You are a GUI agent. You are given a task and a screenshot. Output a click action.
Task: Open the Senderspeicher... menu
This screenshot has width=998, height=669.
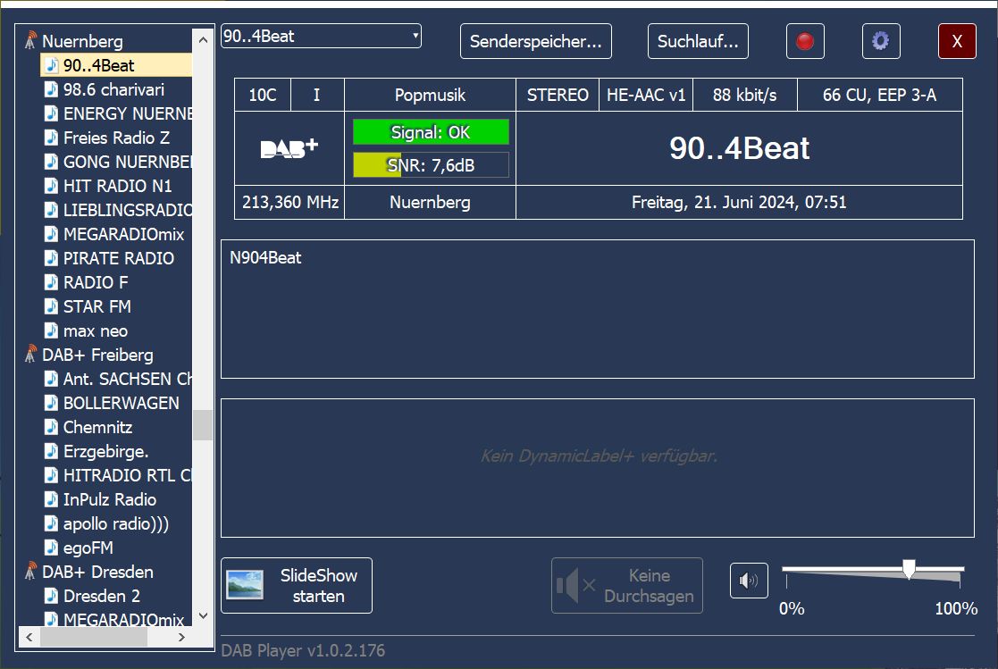[x=536, y=41]
